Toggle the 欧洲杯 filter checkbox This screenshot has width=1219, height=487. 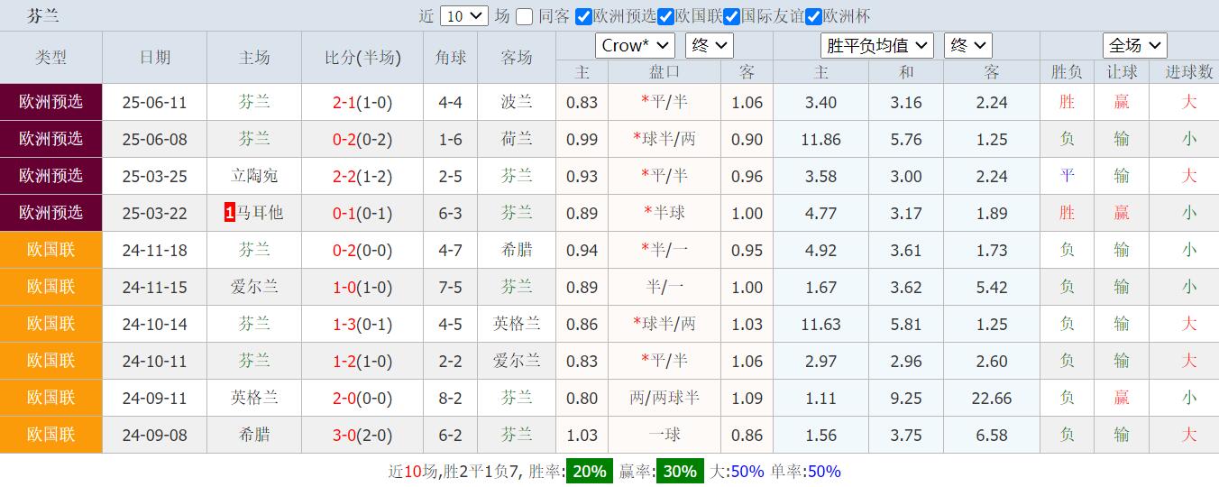(x=813, y=16)
